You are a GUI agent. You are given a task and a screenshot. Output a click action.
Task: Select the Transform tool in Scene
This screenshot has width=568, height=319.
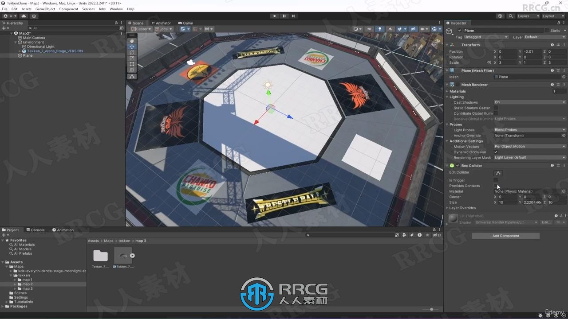[132, 70]
